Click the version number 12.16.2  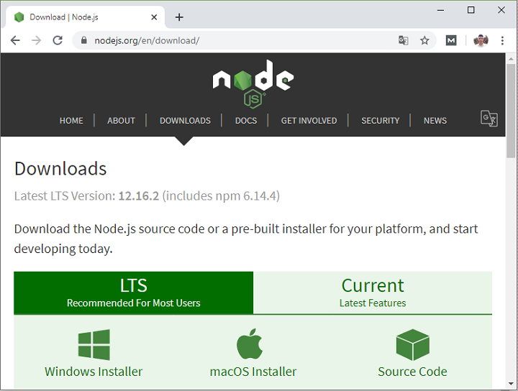[x=139, y=195]
